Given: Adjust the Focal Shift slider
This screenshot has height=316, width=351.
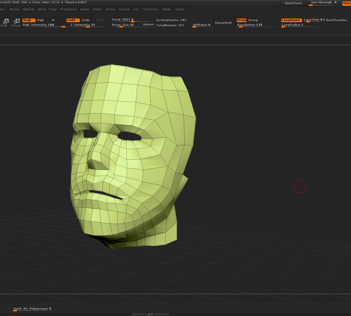Looking at the screenshot, I should 133,20.
